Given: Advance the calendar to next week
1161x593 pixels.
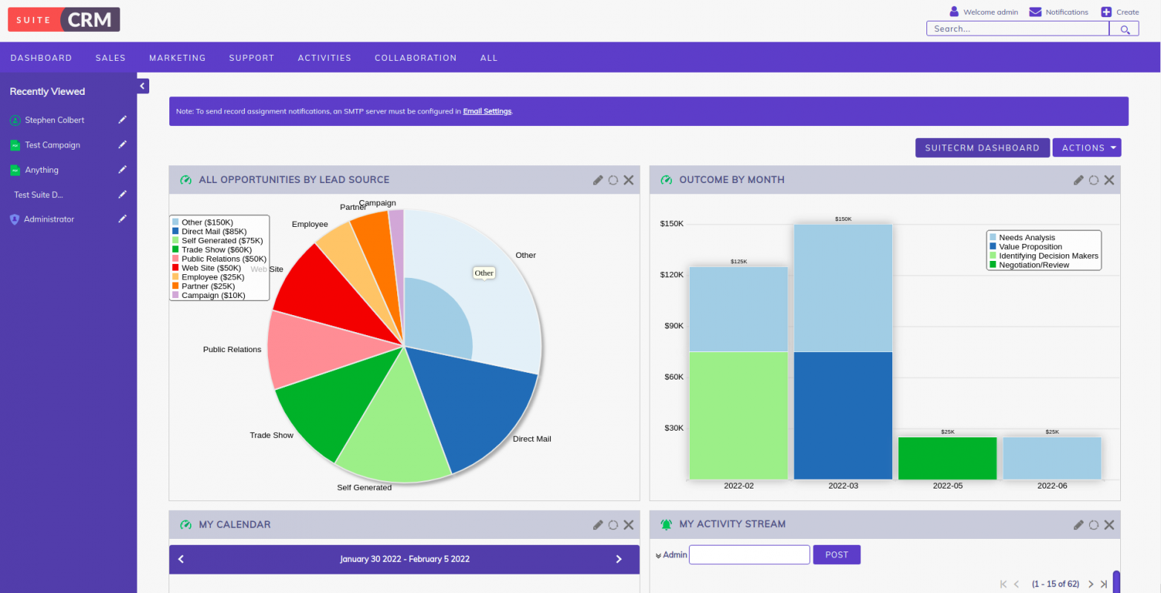Looking at the screenshot, I should click(x=618, y=559).
